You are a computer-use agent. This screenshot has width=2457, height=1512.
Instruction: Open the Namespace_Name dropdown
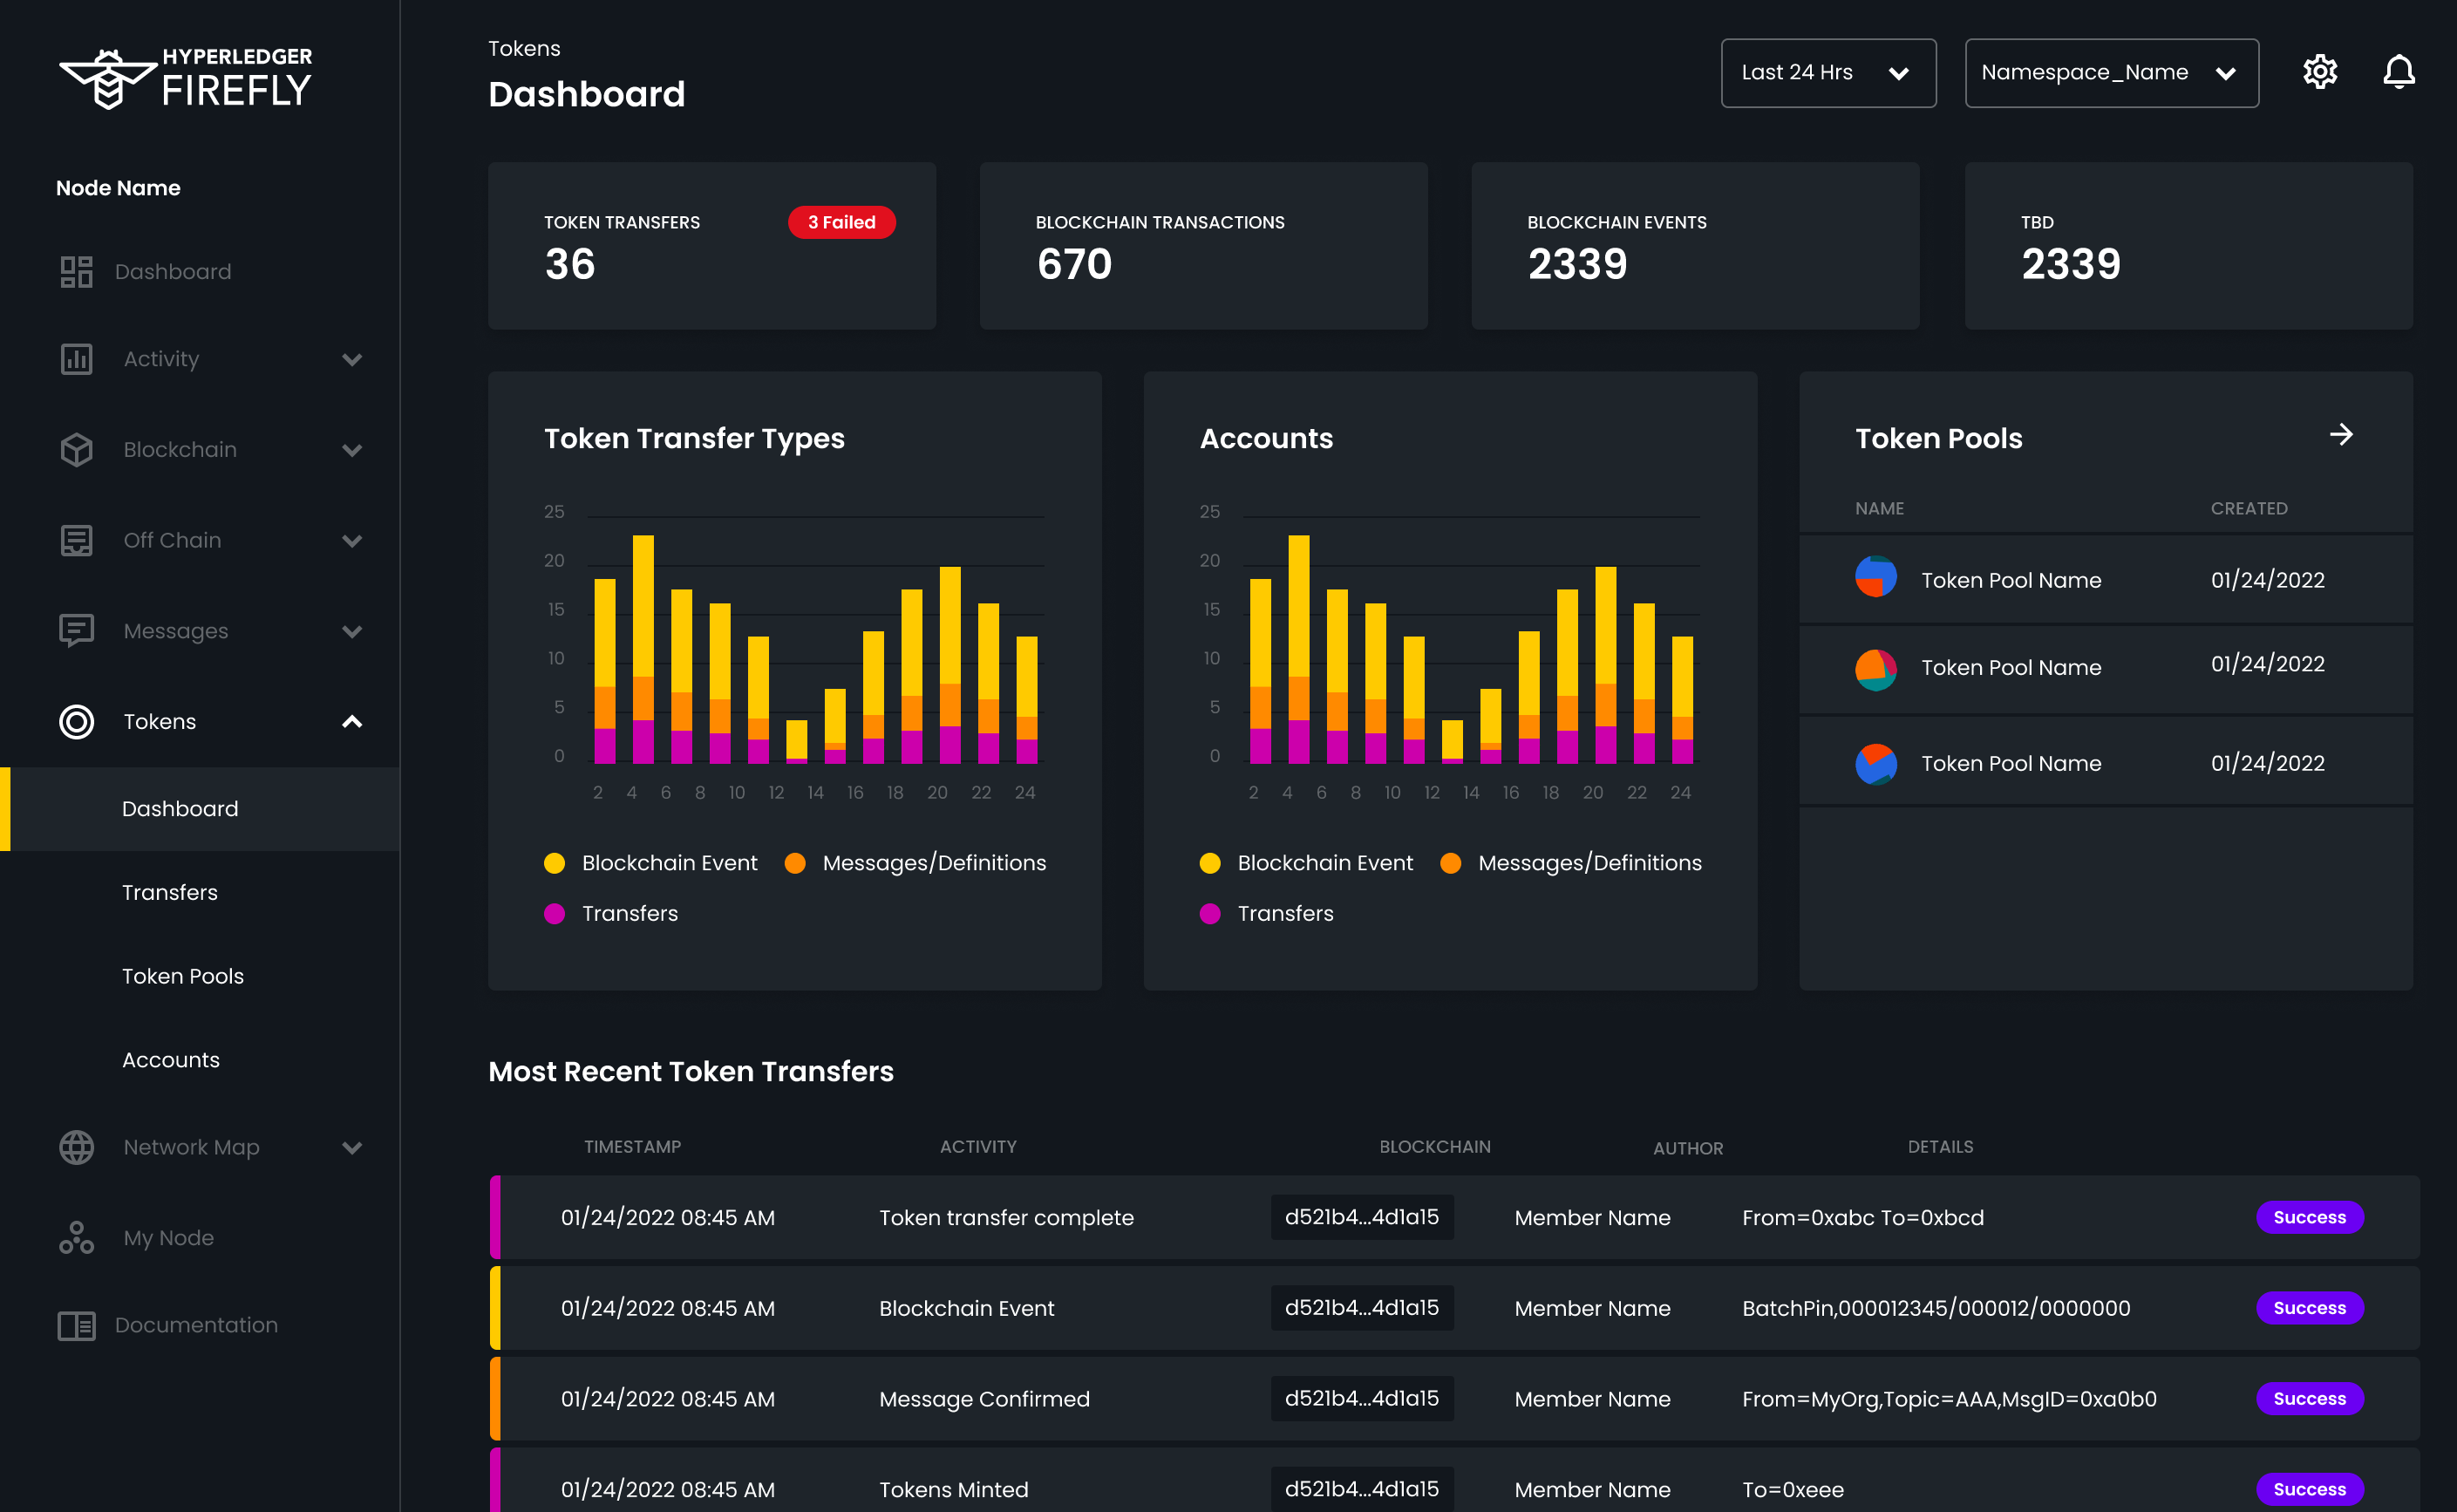click(x=2111, y=73)
